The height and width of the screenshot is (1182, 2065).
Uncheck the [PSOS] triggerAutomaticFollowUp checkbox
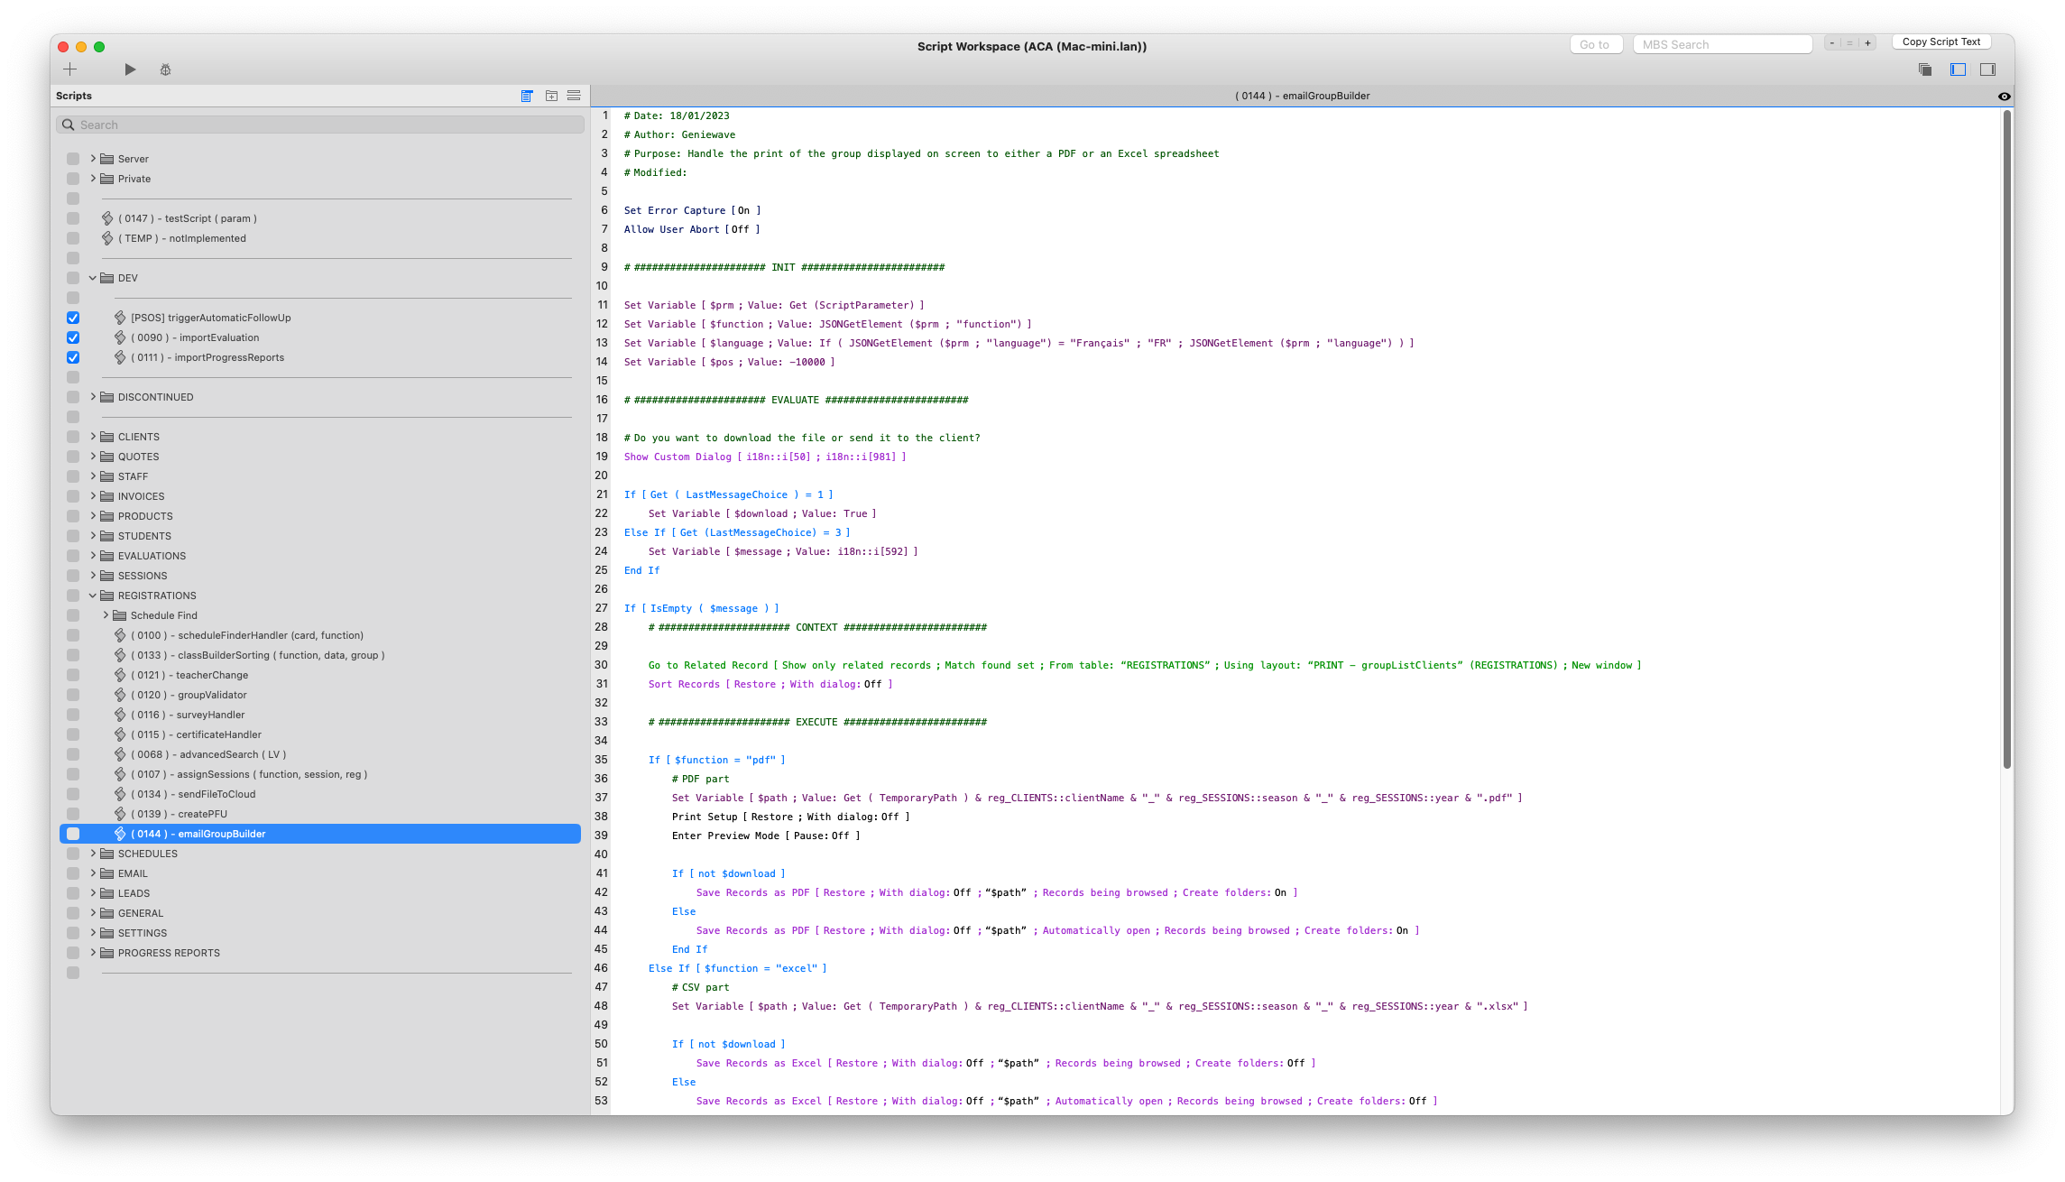point(73,318)
